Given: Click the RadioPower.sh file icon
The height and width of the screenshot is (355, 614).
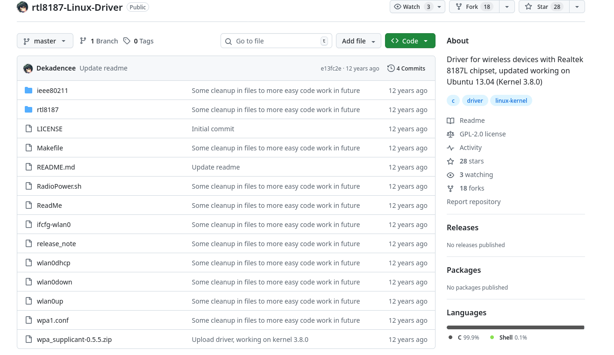Looking at the screenshot, I should [x=29, y=186].
